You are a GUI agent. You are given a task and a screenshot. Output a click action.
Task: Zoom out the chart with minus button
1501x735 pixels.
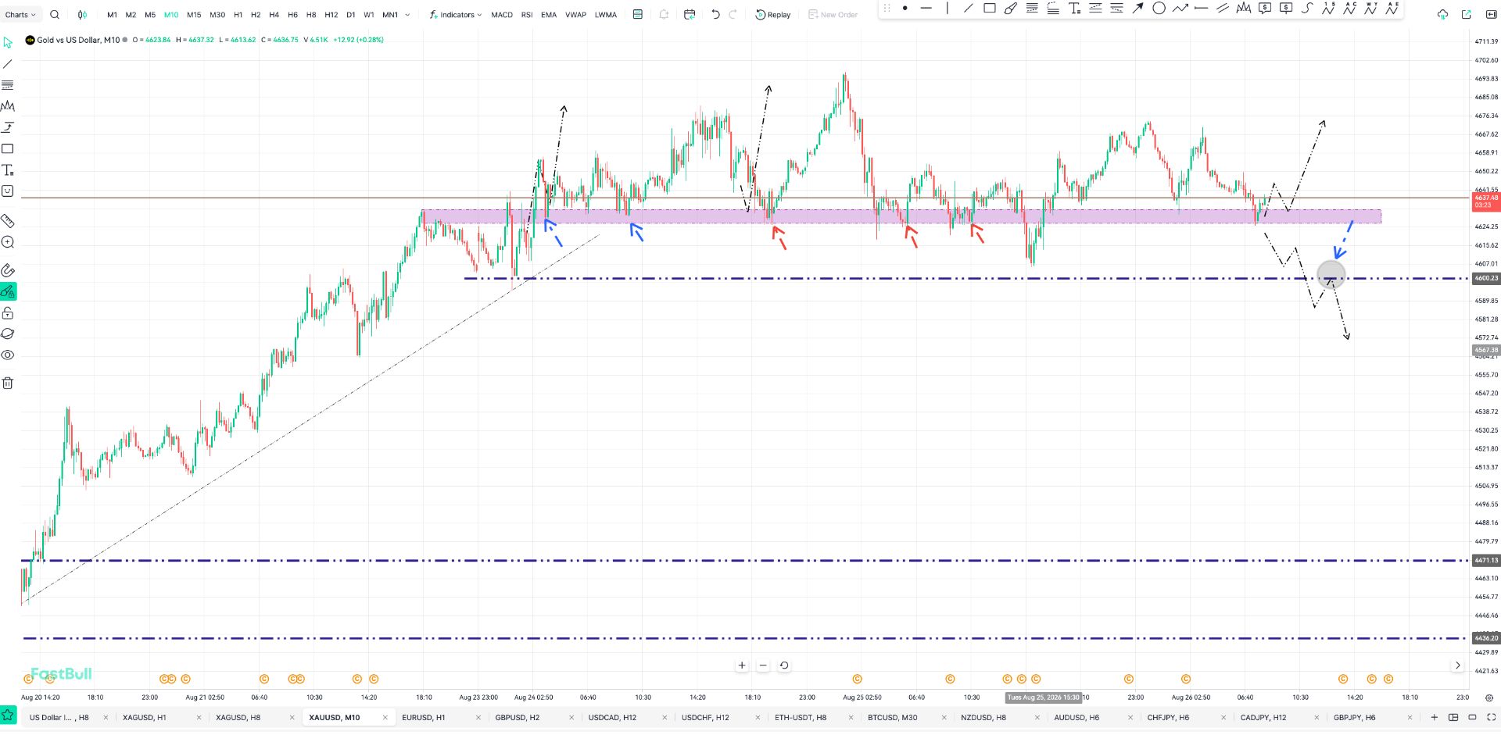pos(763,665)
